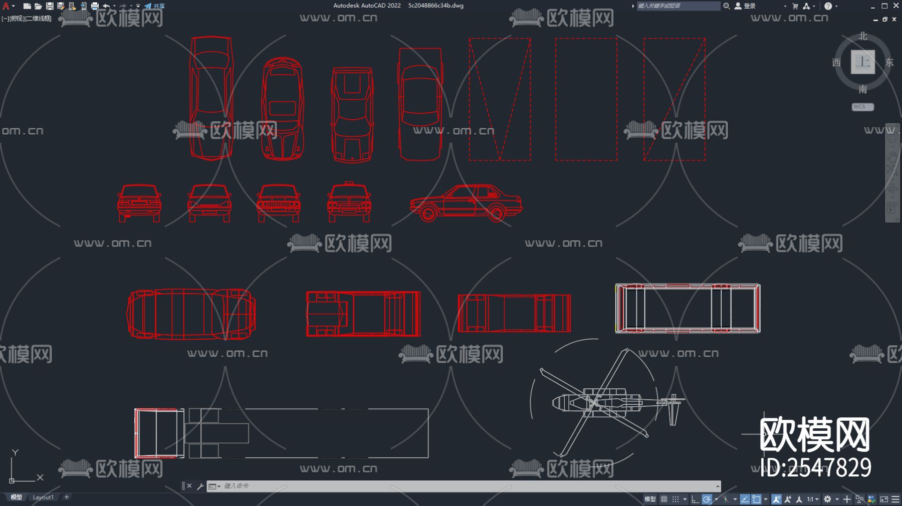Open the WCS coordinate system dropdown
Viewport: 902px width, 506px height.
click(863, 107)
